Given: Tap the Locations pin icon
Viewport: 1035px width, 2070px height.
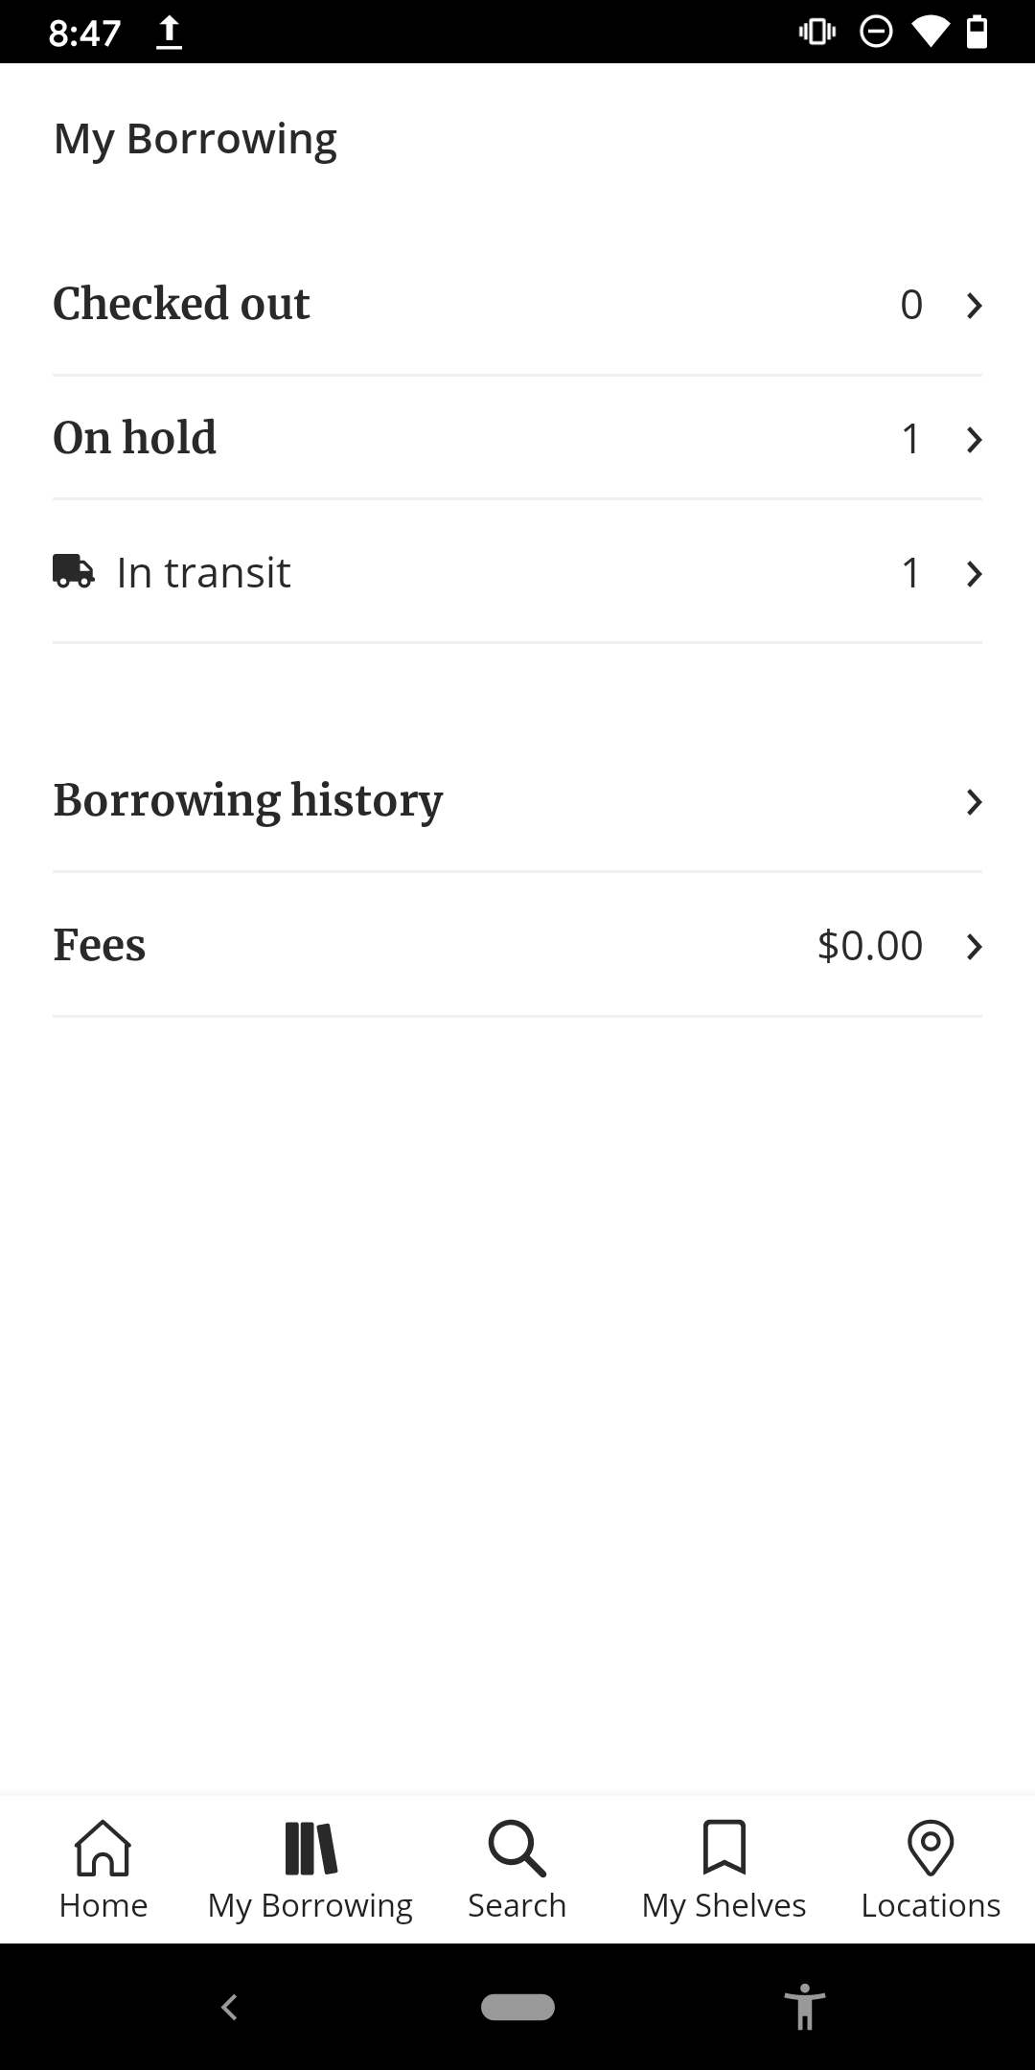Looking at the screenshot, I should point(931,1848).
